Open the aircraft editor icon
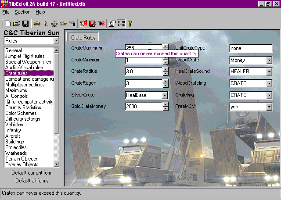This screenshot has width=281, height=200. click(x=54, y=23)
